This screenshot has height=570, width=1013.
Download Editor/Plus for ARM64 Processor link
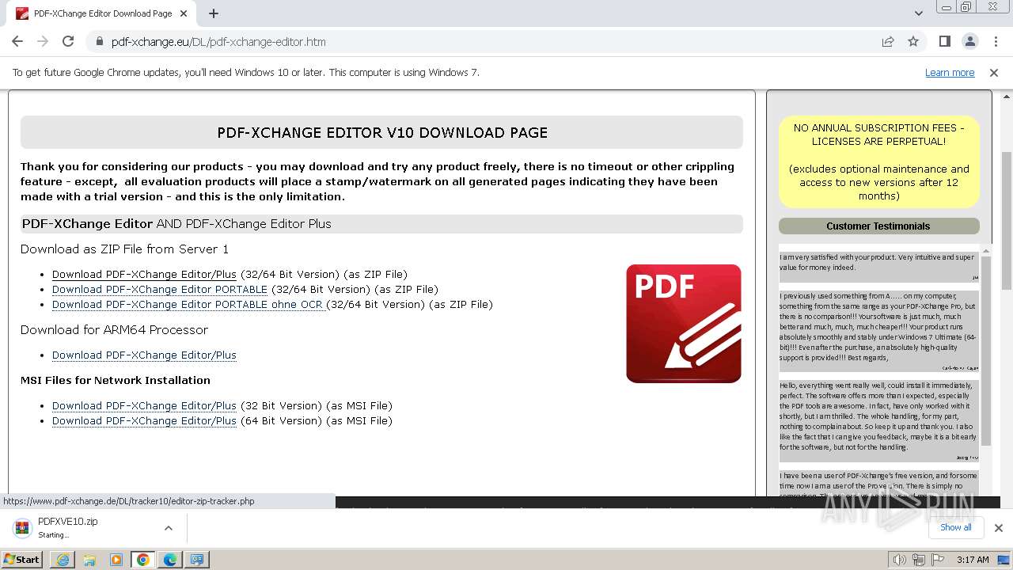144,355
